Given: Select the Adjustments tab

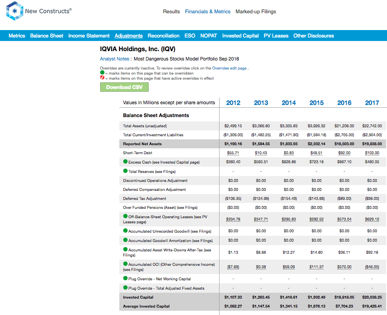Looking at the screenshot, I should tap(129, 36).
